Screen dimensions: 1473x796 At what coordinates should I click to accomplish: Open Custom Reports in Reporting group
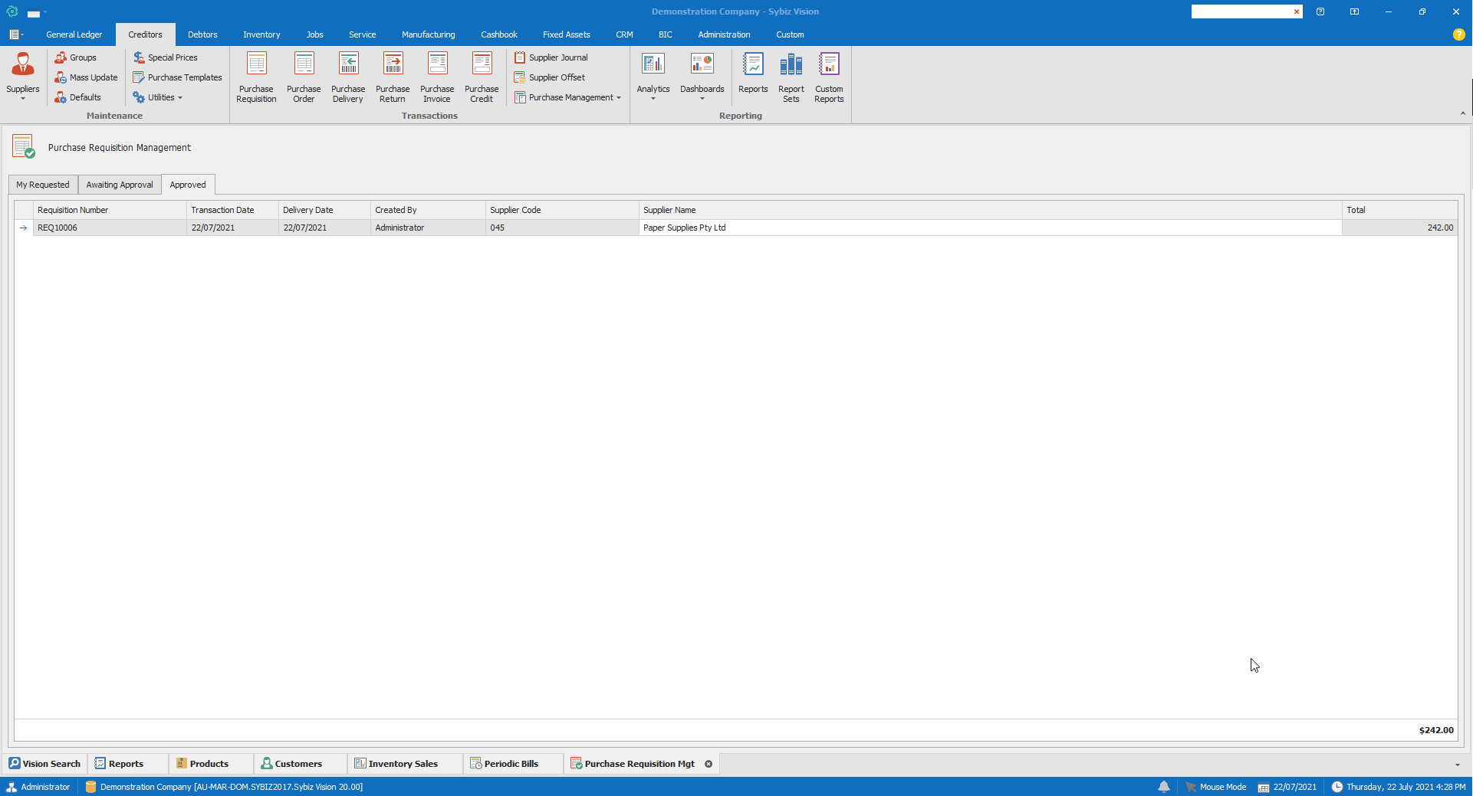(x=829, y=77)
